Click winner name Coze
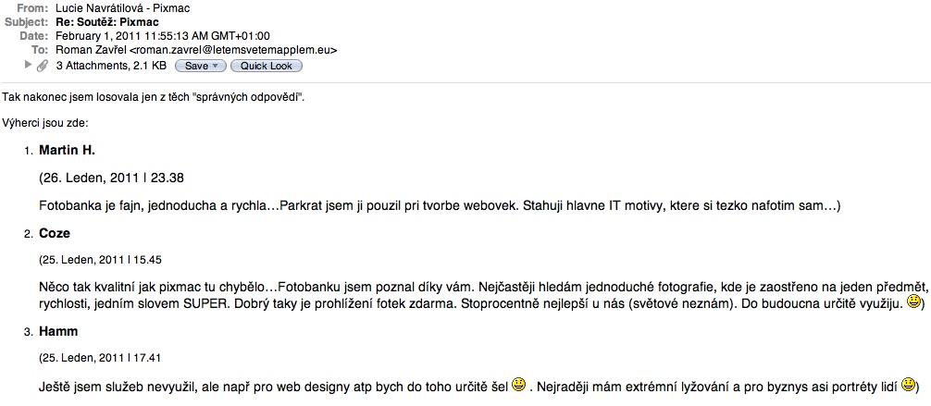The image size is (931, 406). point(55,233)
